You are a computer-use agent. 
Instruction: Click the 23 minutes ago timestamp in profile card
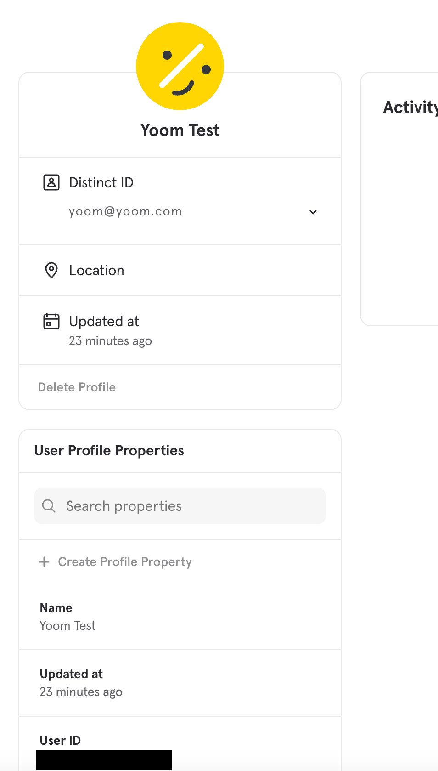pyautogui.click(x=110, y=341)
